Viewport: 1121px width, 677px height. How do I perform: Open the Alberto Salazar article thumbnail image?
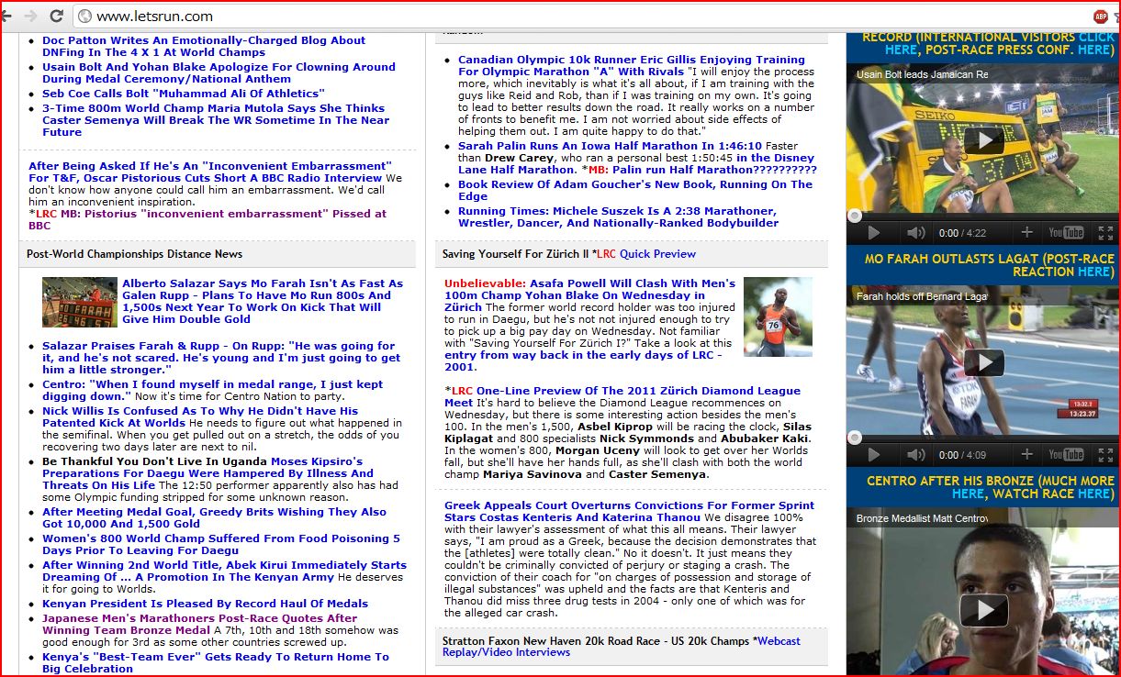tap(80, 302)
